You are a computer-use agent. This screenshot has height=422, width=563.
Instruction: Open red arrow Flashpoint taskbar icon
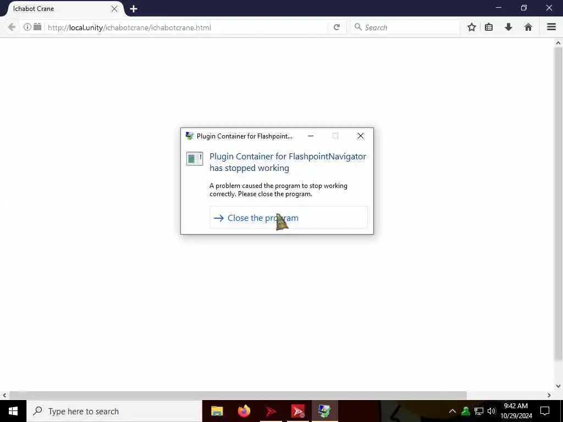(x=271, y=411)
